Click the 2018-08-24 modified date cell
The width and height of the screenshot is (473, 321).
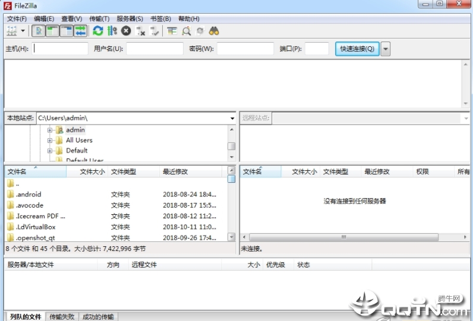point(190,194)
